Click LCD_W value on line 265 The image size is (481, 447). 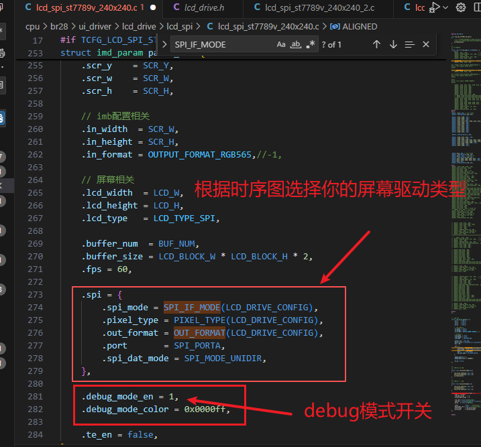pyautogui.click(x=166, y=193)
